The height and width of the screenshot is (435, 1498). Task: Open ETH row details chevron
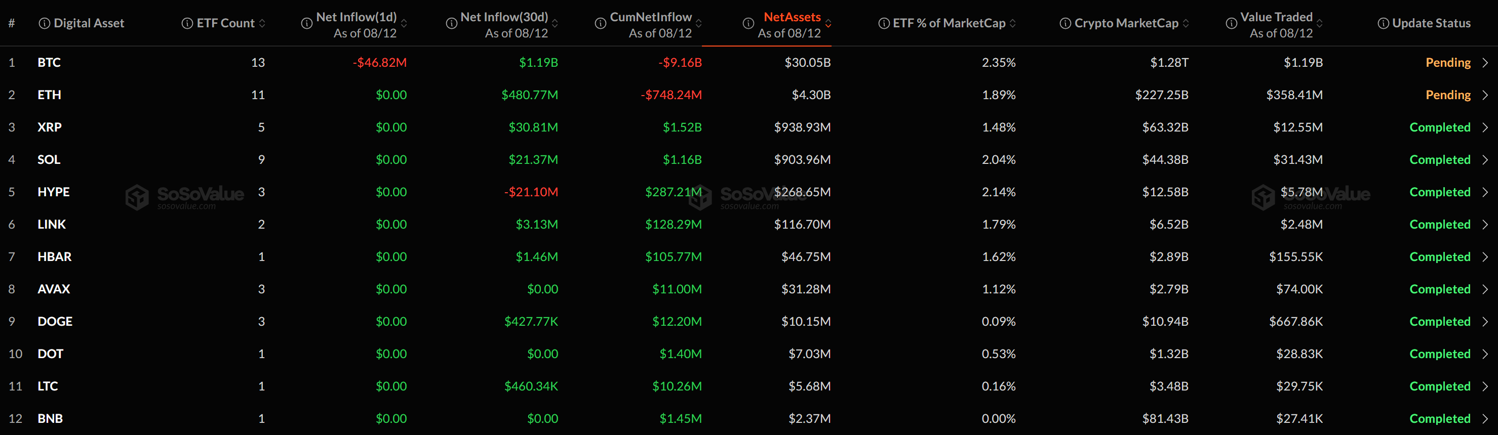pyautogui.click(x=1485, y=95)
